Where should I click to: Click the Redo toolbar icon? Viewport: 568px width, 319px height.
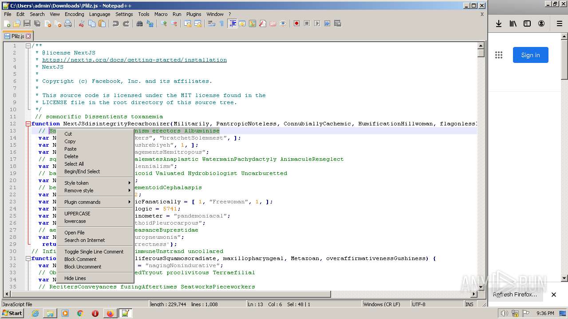click(126, 23)
